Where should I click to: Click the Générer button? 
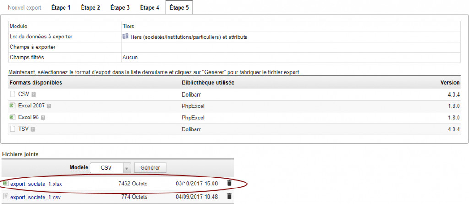point(150,168)
